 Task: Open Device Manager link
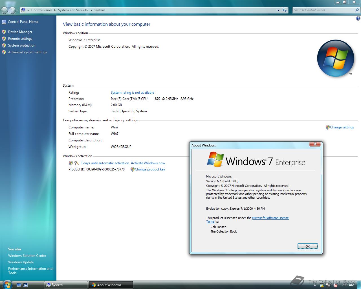(x=20, y=32)
